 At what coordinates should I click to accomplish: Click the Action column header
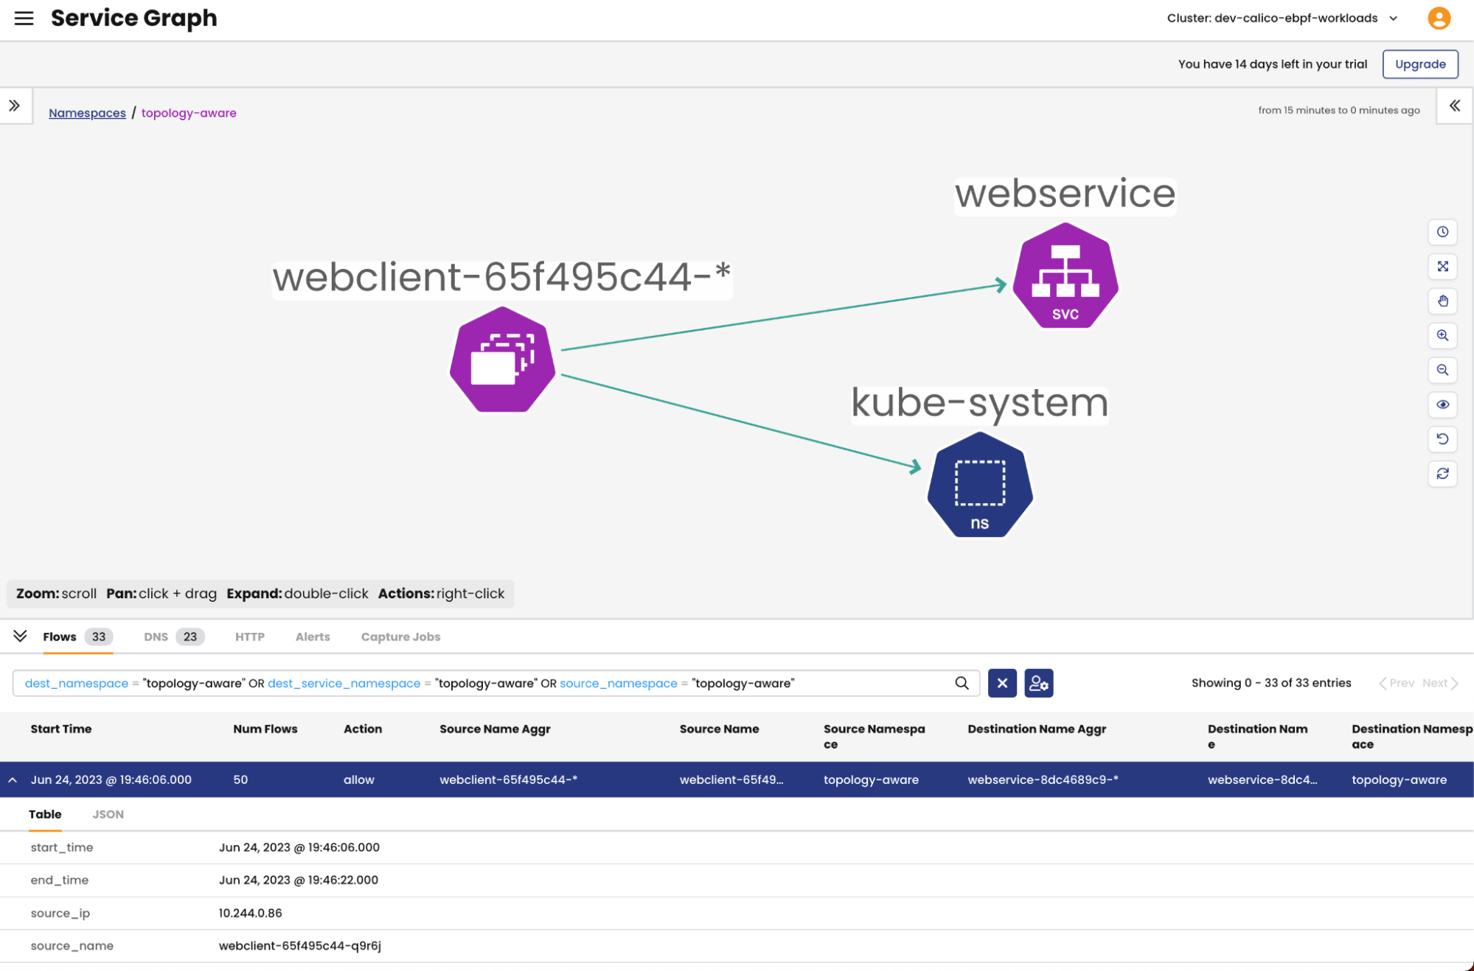363,729
